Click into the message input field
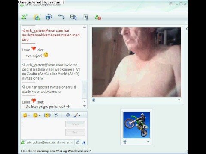206x154 pixels. [43, 129]
